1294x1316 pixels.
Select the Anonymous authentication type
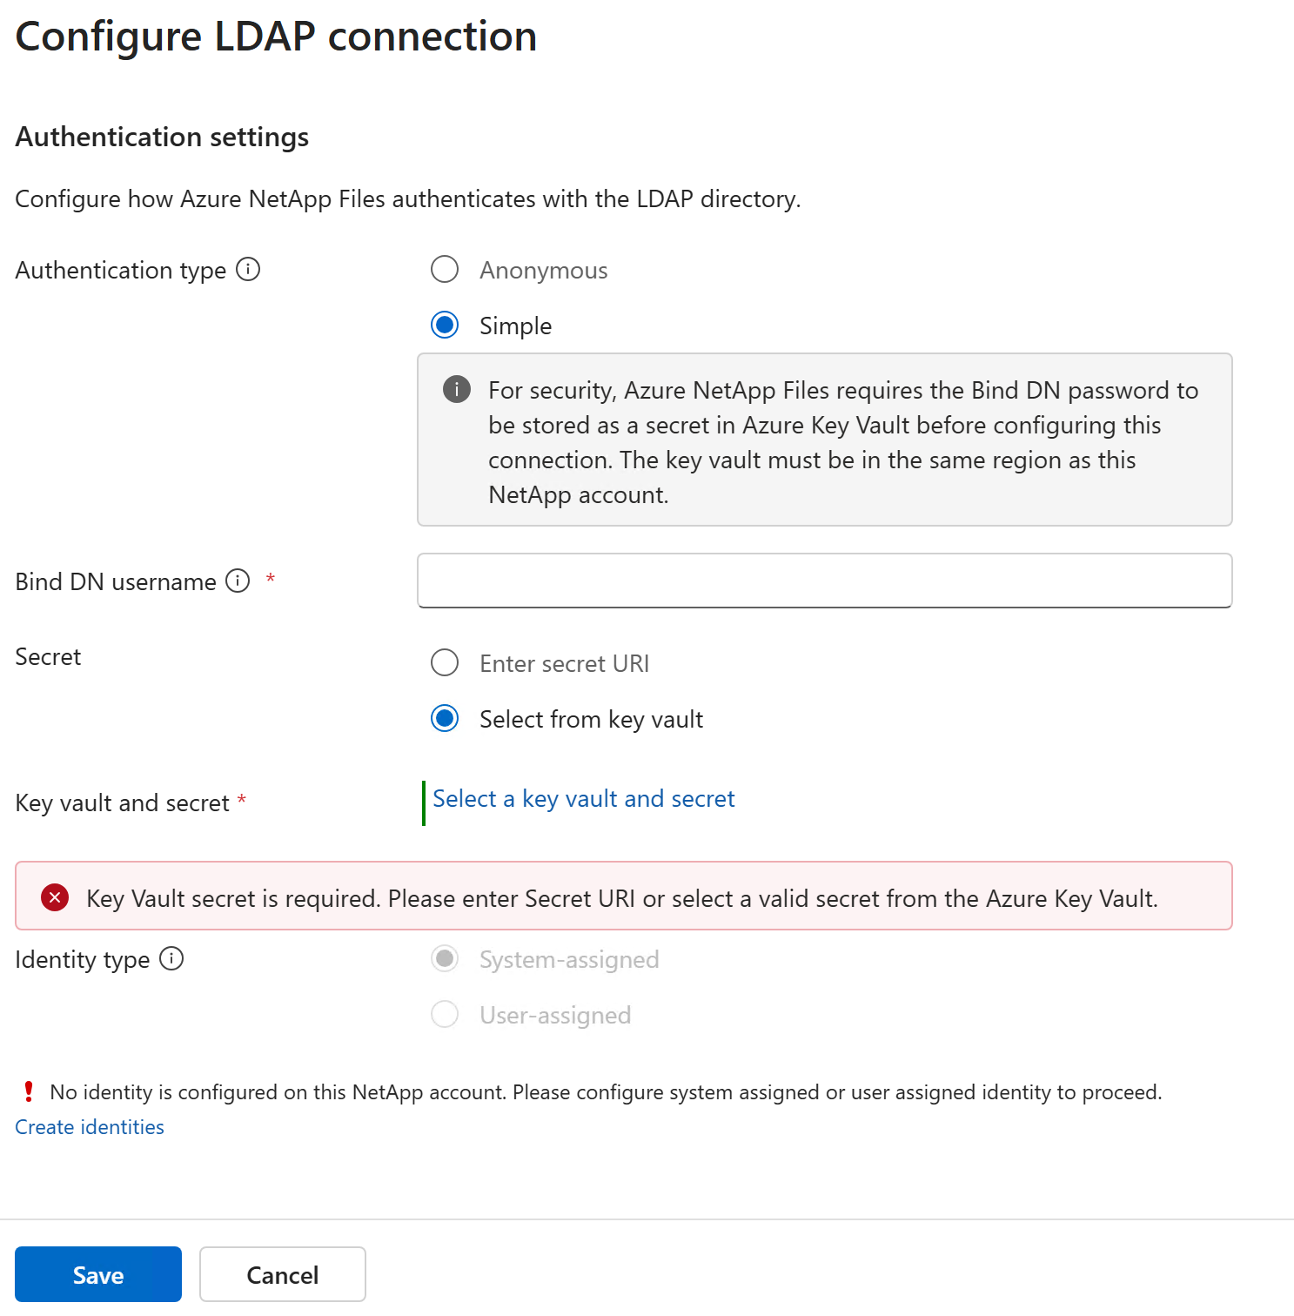point(445,270)
